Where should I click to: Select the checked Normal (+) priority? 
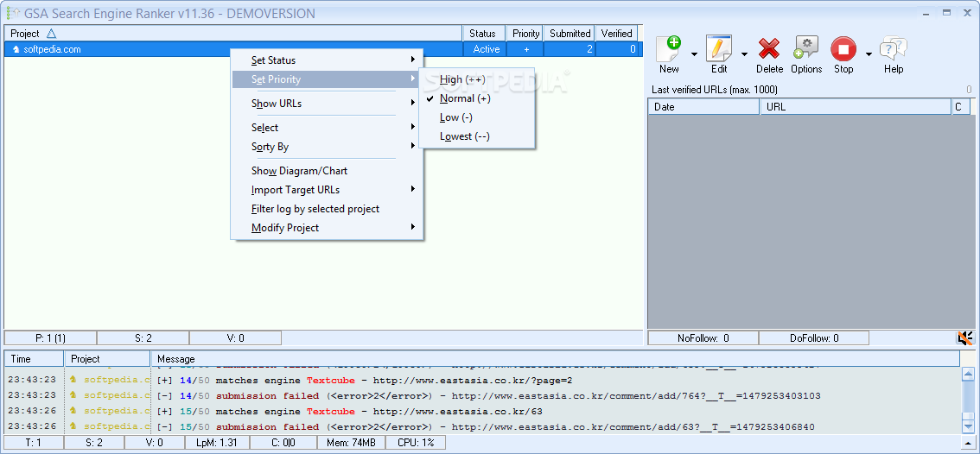[477, 98]
